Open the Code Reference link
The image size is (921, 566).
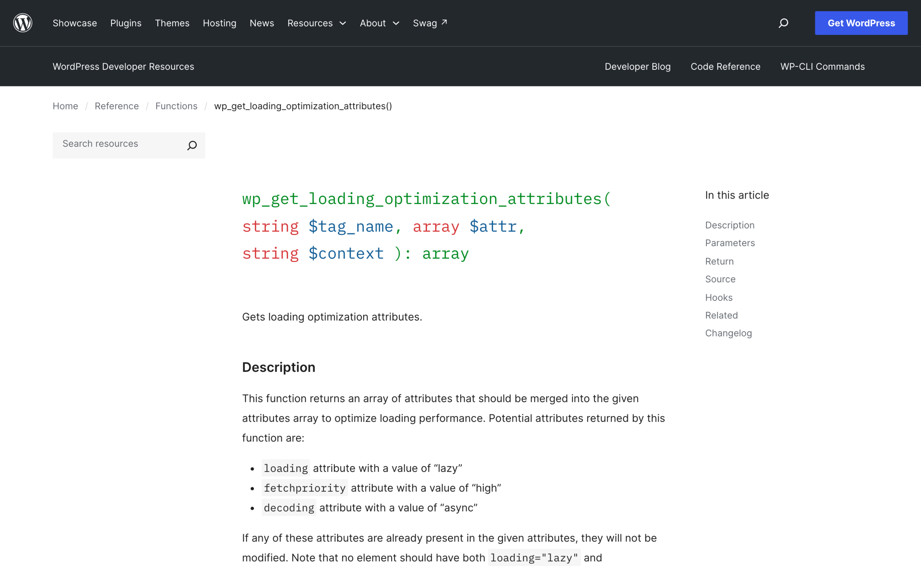[x=725, y=67]
